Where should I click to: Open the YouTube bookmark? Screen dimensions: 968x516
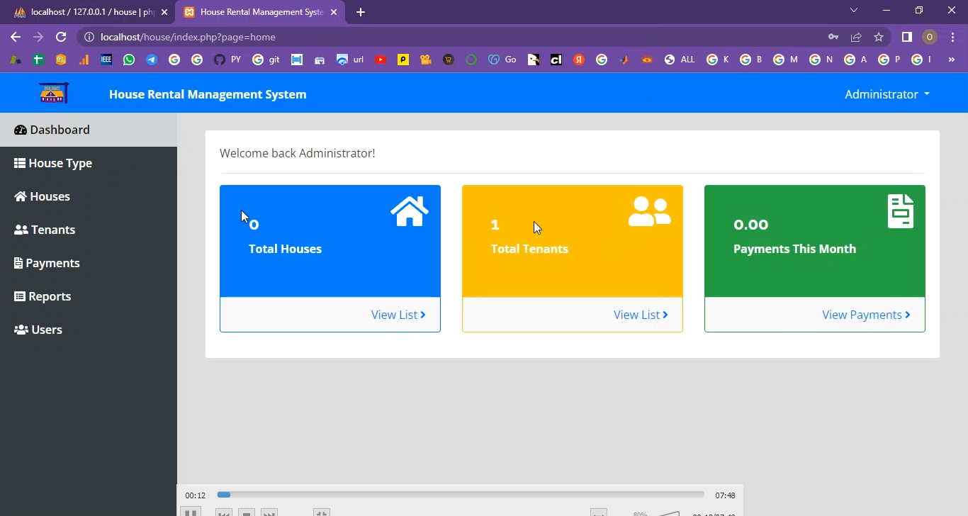pyautogui.click(x=381, y=60)
